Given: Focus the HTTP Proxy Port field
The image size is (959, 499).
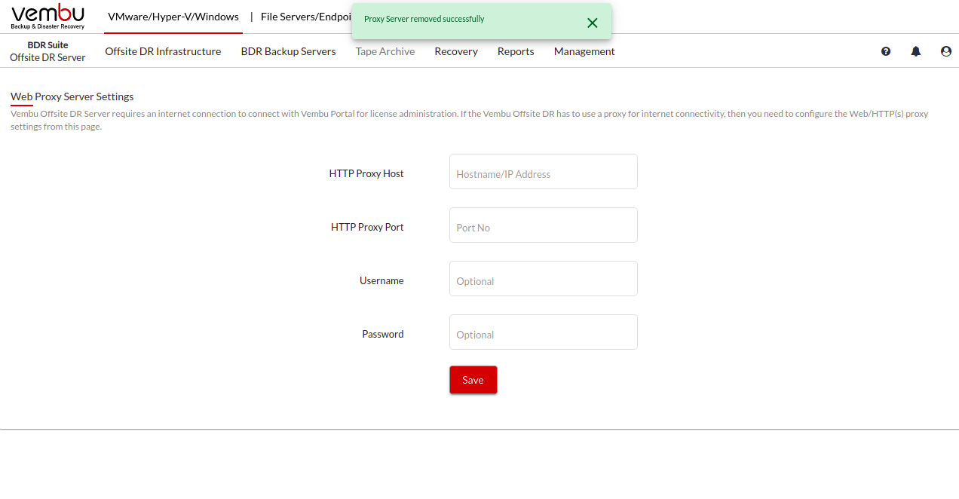Looking at the screenshot, I should 544,225.
